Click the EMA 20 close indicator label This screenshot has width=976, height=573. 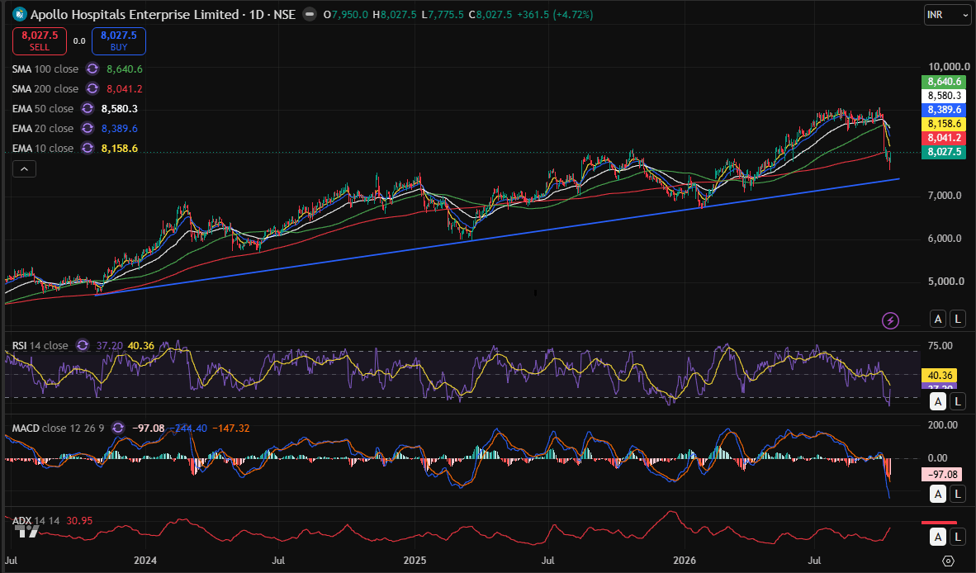[x=43, y=129]
